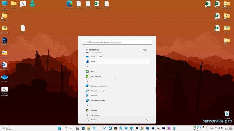Open the blue checkmark To Do taskbar icon
Screen dimensions: 234x131
[105, 128]
